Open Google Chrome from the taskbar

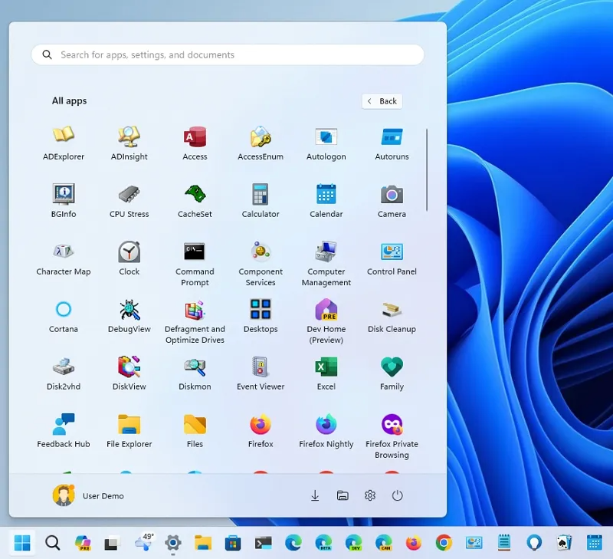443,544
